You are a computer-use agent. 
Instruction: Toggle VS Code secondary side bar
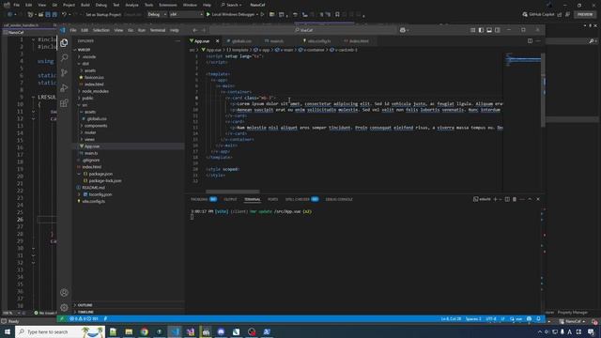(x=497, y=30)
